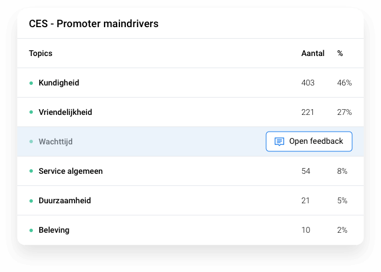Click the Open feedback button
This screenshot has width=381, height=272.
click(x=309, y=141)
